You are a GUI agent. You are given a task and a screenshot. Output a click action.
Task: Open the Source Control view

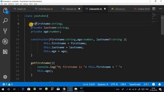coord(5,31)
